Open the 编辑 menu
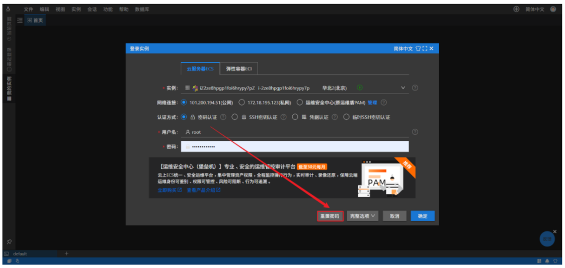 (44, 10)
